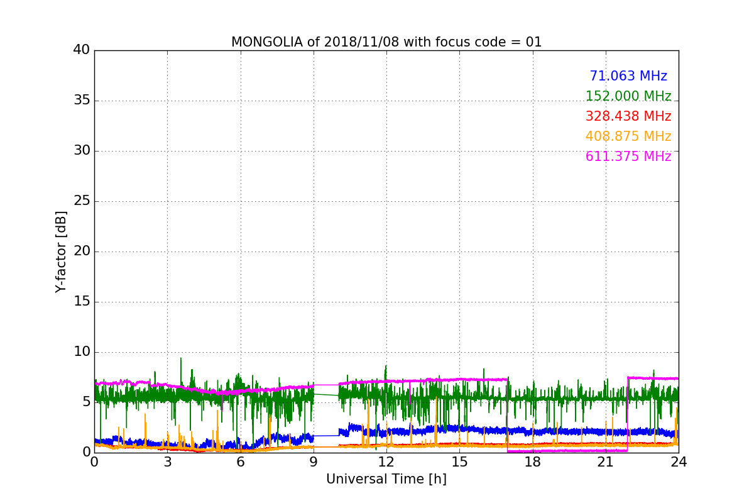The width and height of the screenshot is (754, 503).
Task: Click y-axis tick label 40
Action: (x=82, y=50)
